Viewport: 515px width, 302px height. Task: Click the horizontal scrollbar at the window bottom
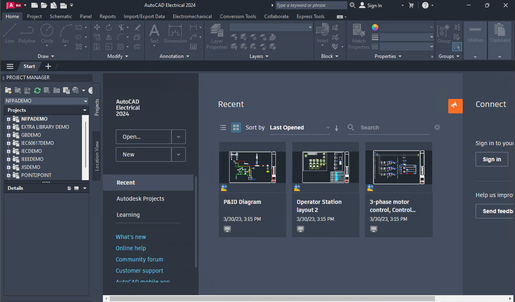(272, 298)
